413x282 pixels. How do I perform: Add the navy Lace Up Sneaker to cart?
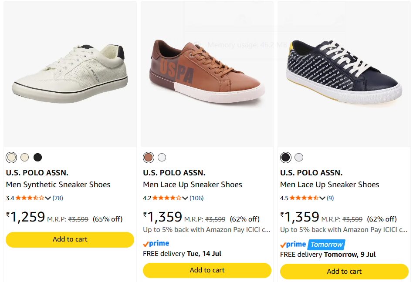pos(344,271)
